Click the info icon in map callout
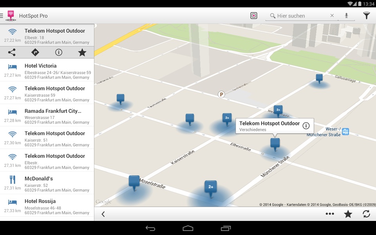This screenshot has width=376, height=235. coord(306,126)
